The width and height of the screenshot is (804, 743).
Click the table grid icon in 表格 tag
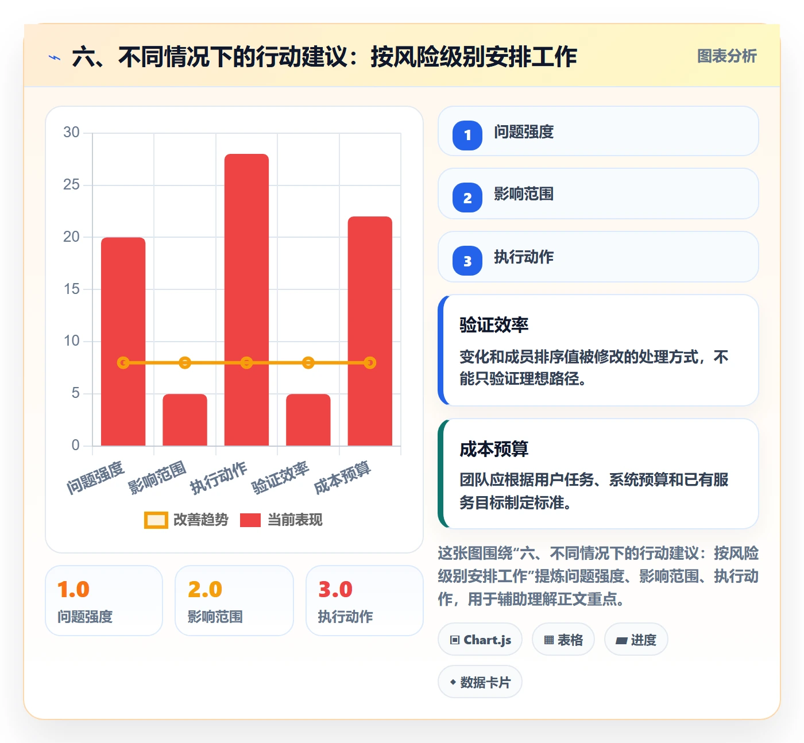[x=549, y=640]
